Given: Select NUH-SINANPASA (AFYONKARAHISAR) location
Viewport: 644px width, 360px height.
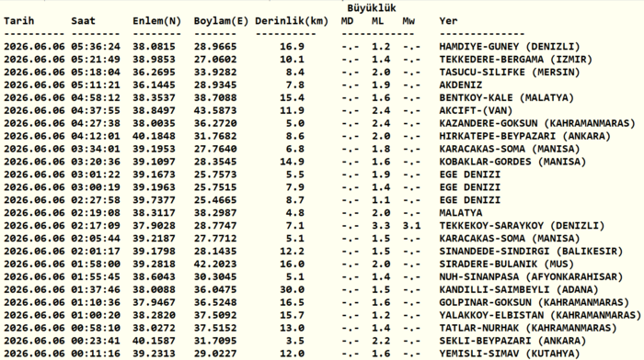Looking at the screenshot, I should pyautogui.click(x=531, y=277).
